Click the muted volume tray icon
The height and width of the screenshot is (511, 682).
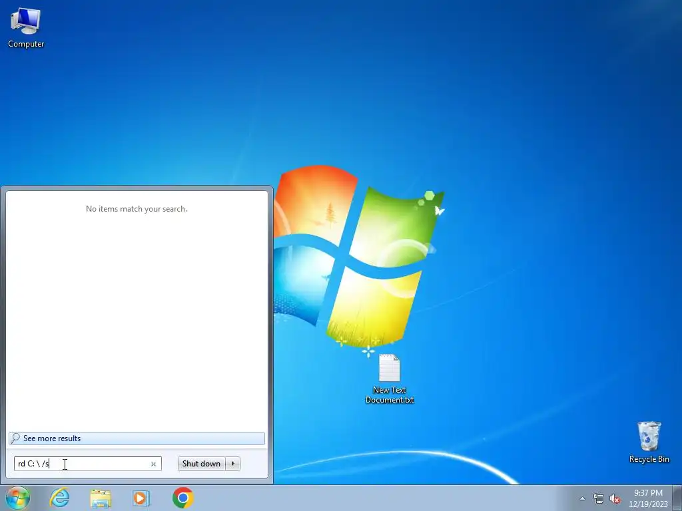tap(615, 498)
